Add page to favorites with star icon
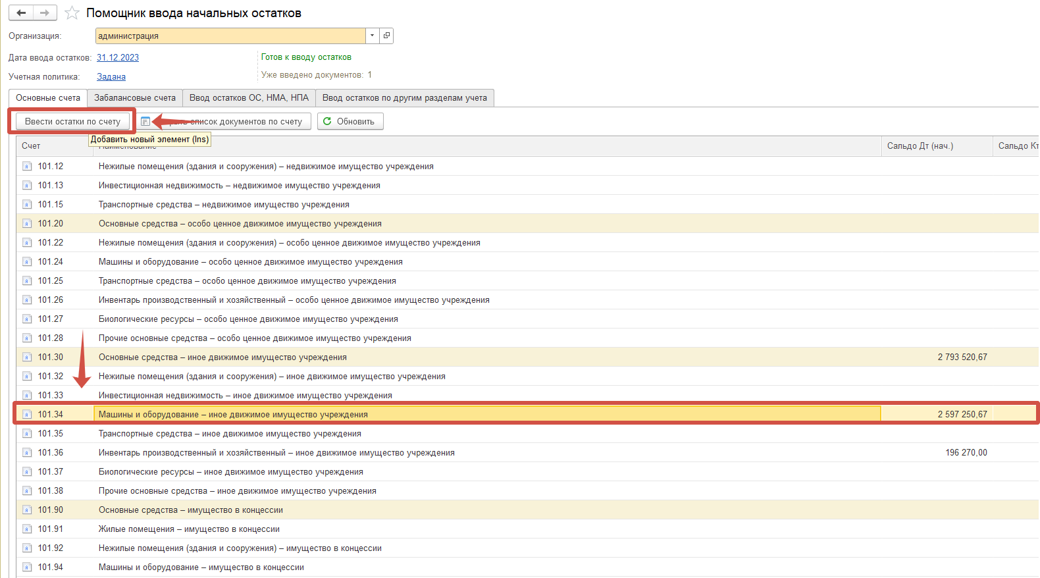The image size is (1040, 578). coord(72,13)
